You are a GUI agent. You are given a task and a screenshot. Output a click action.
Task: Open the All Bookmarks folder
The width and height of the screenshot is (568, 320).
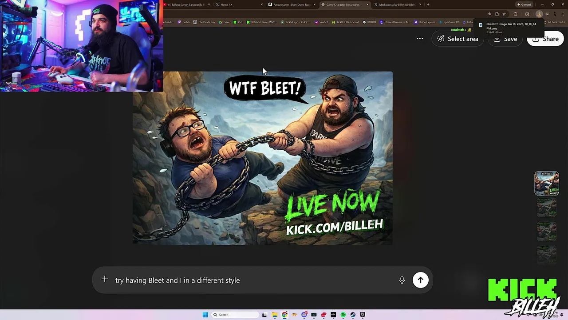point(554,22)
